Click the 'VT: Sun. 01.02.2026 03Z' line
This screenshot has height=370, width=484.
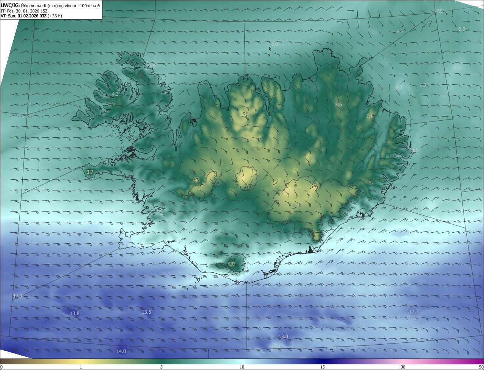[x=24, y=16]
